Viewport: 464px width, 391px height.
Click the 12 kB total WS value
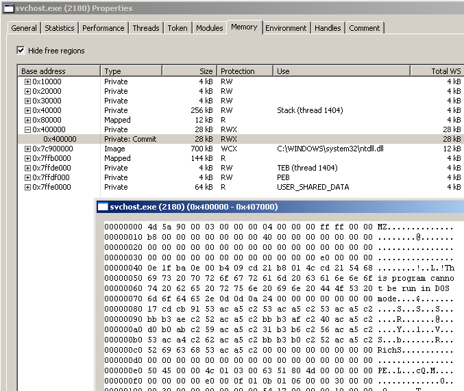point(452,149)
